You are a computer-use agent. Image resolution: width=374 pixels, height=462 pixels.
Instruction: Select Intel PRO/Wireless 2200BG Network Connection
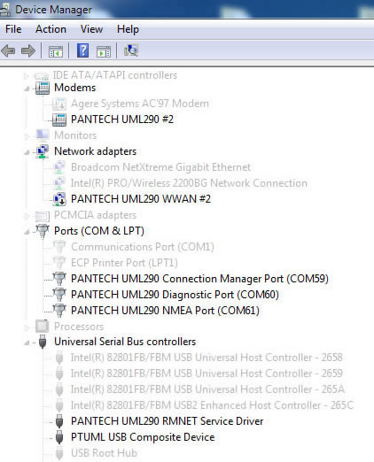(189, 183)
